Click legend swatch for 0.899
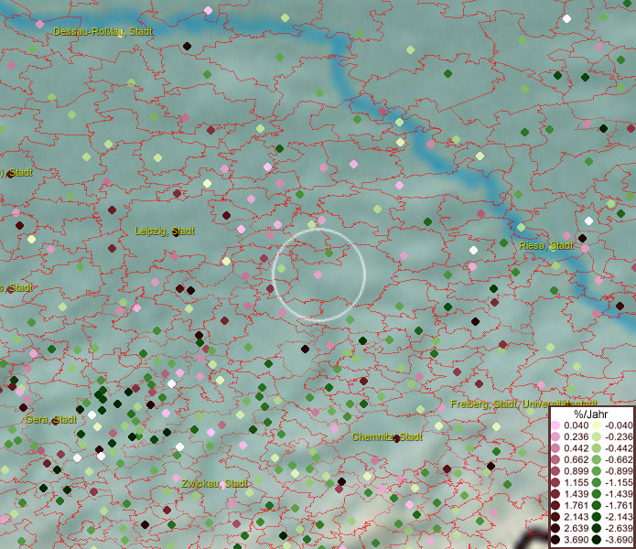This screenshot has width=636, height=549. click(x=555, y=471)
